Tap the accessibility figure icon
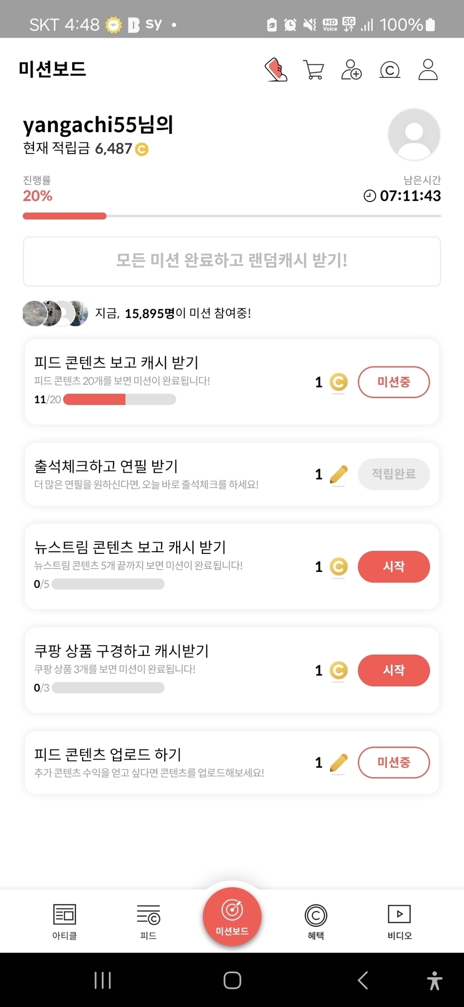 pyautogui.click(x=434, y=981)
